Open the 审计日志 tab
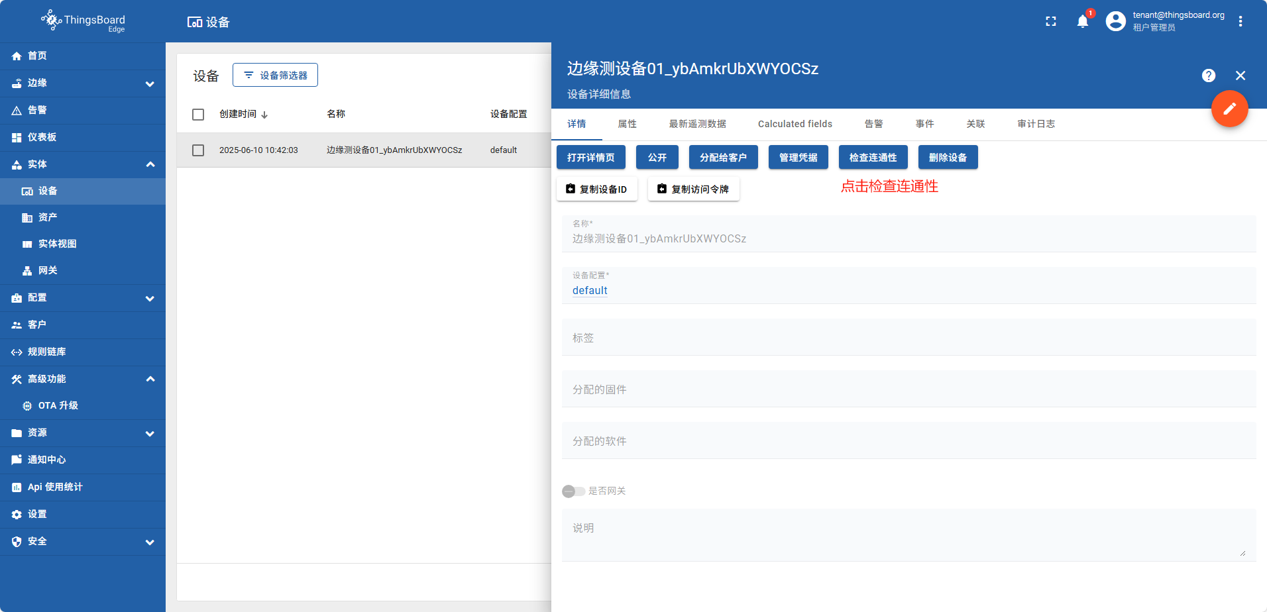 [x=1036, y=124]
